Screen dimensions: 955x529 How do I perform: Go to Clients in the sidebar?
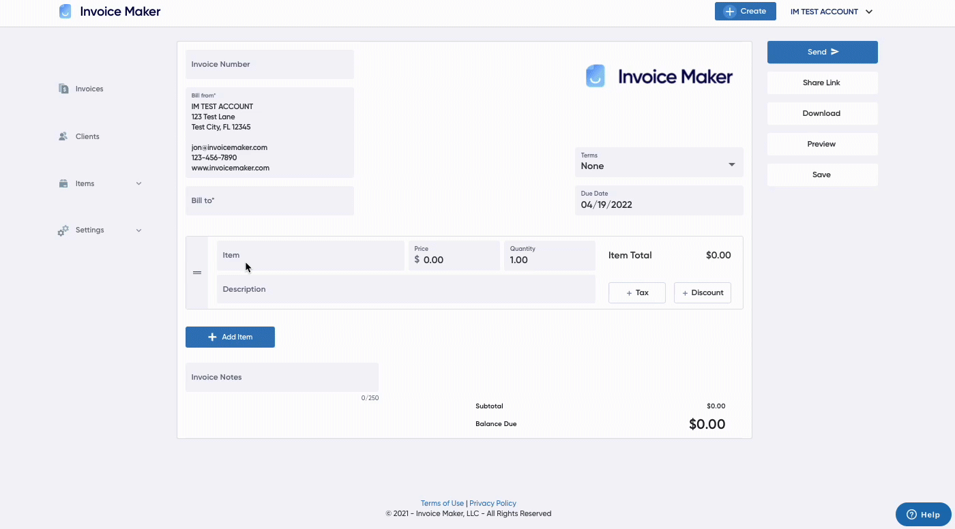coord(87,136)
